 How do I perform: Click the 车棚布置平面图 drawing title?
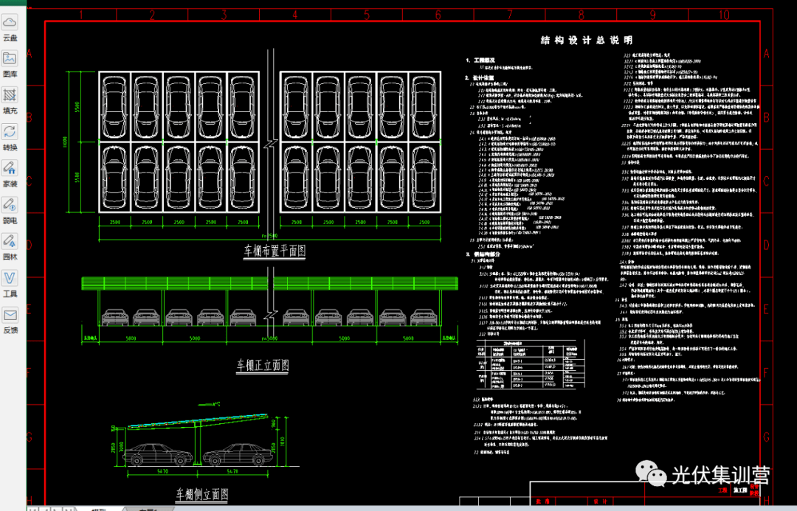[x=275, y=251]
